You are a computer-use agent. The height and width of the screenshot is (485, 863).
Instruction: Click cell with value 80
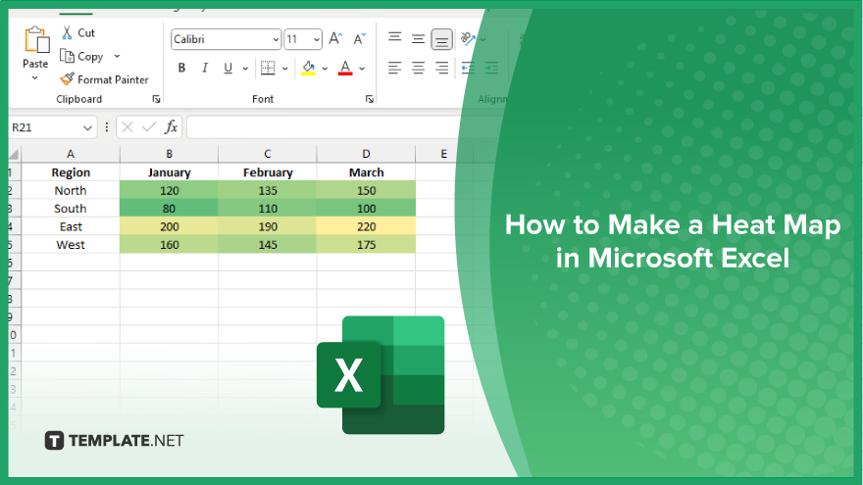[169, 209]
